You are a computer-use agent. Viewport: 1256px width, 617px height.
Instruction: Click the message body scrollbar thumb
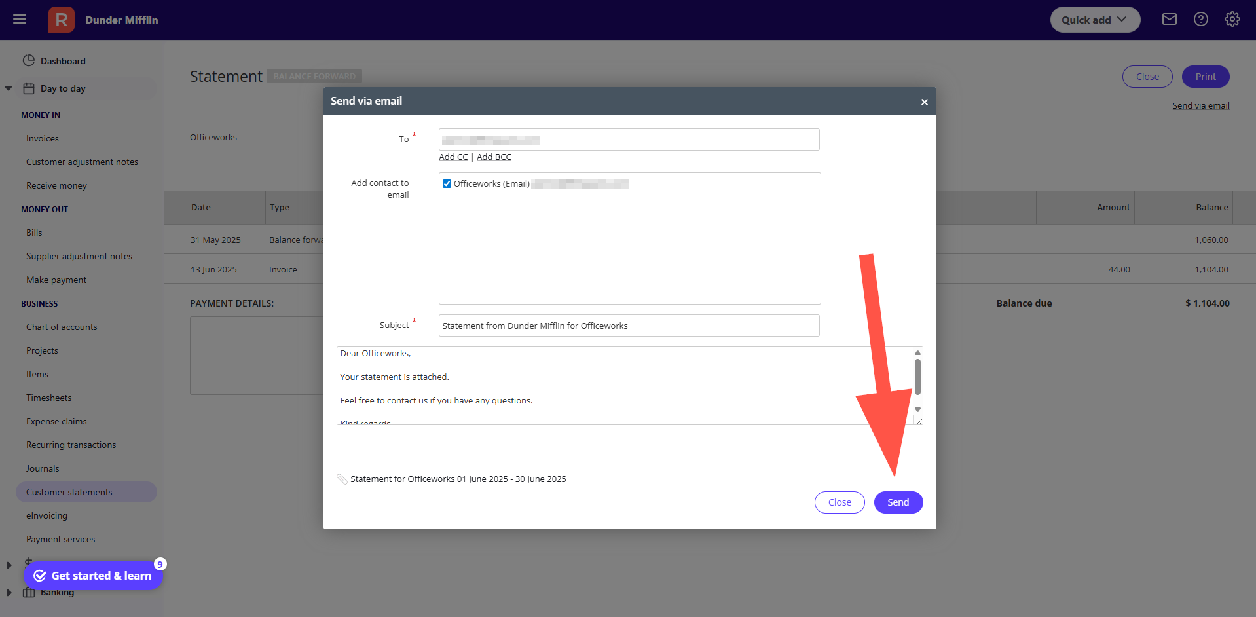pos(917,377)
